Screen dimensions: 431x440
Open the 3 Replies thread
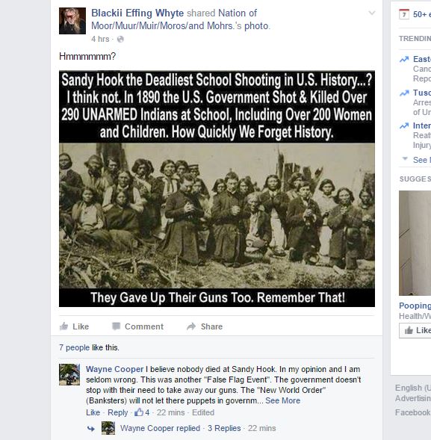224,428
